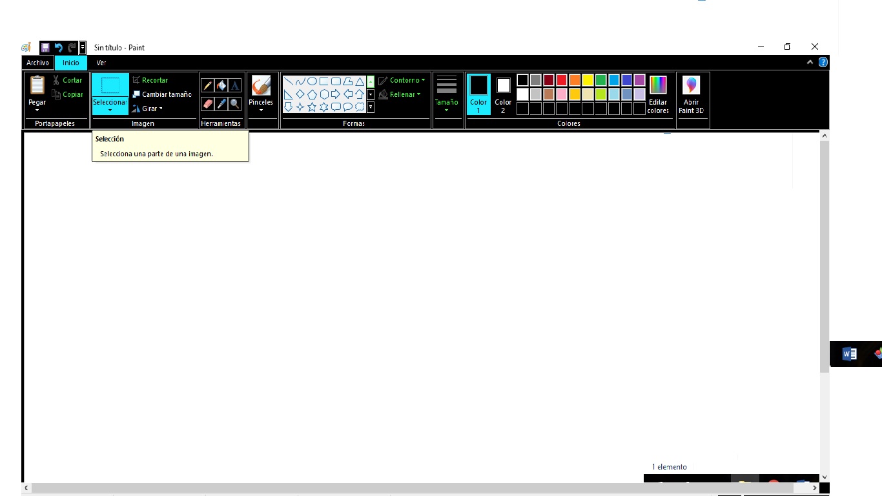Select the Eraser tool
The height and width of the screenshot is (496, 882).
[x=207, y=103]
